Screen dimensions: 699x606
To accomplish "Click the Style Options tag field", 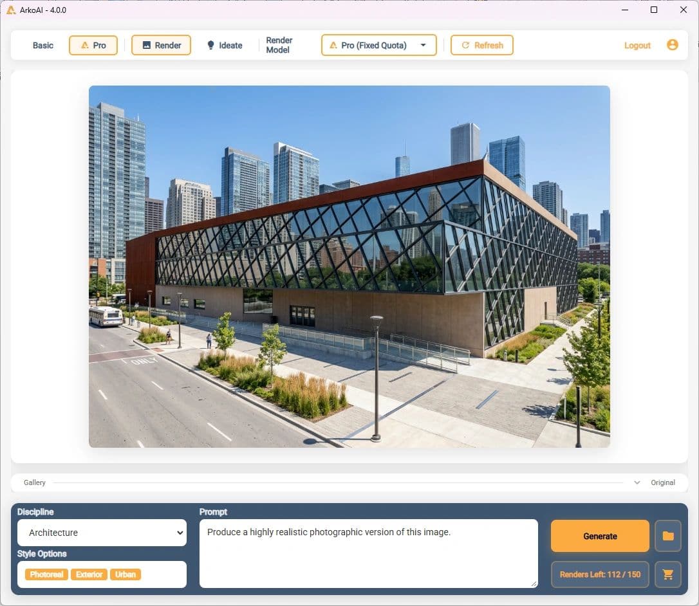I will tap(102, 574).
